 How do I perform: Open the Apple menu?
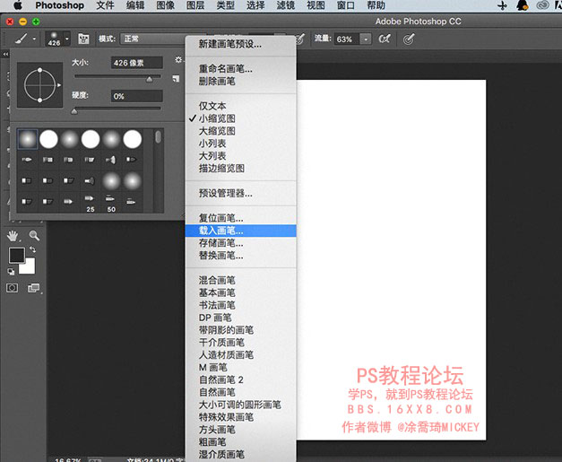click(17, 5)
